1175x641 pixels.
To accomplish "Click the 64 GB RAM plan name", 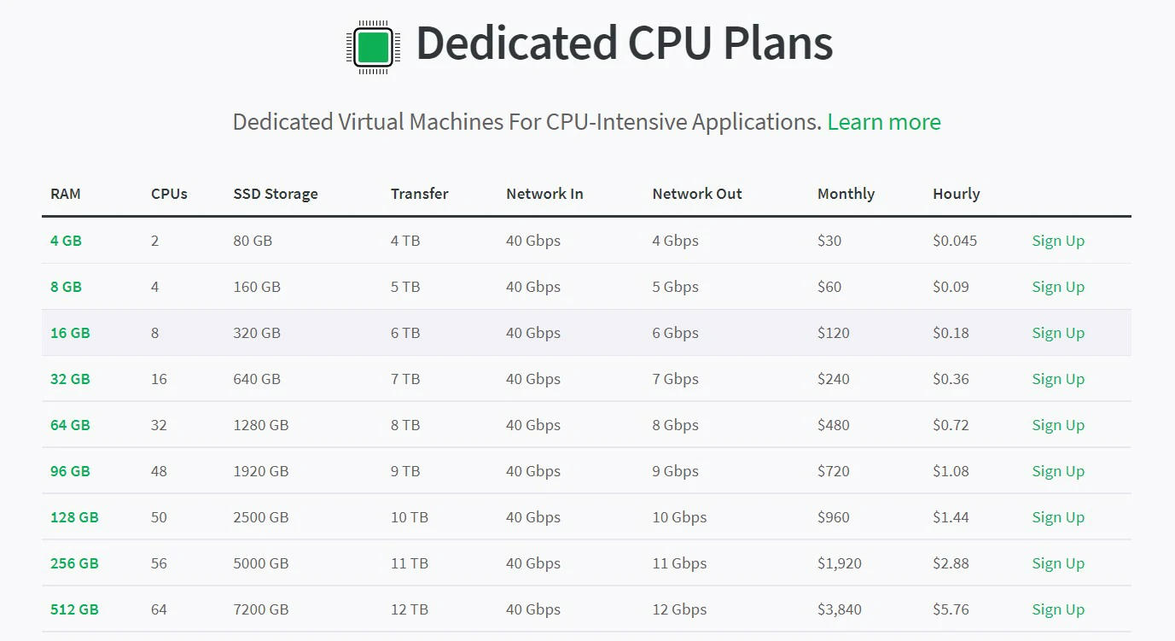I will (70, 425).
